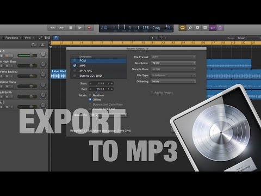Open the Snap Smart dropdown
The image size is (261, 196).
(x=248, y=38)
